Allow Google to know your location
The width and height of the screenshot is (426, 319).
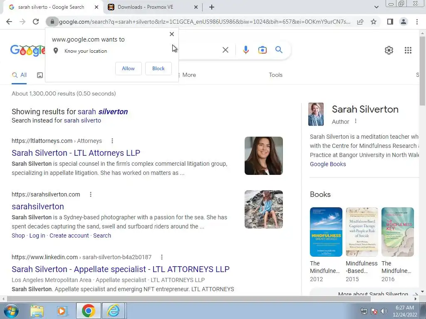coord(128,69)
